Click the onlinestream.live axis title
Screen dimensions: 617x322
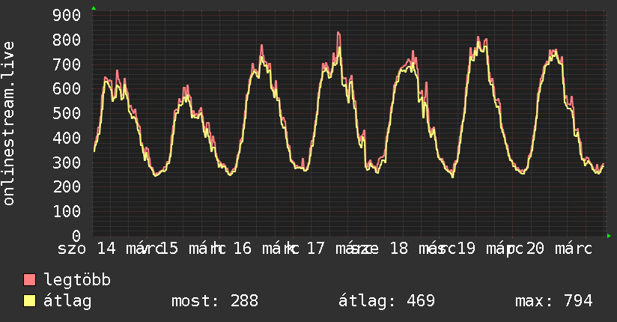[9, 124]
